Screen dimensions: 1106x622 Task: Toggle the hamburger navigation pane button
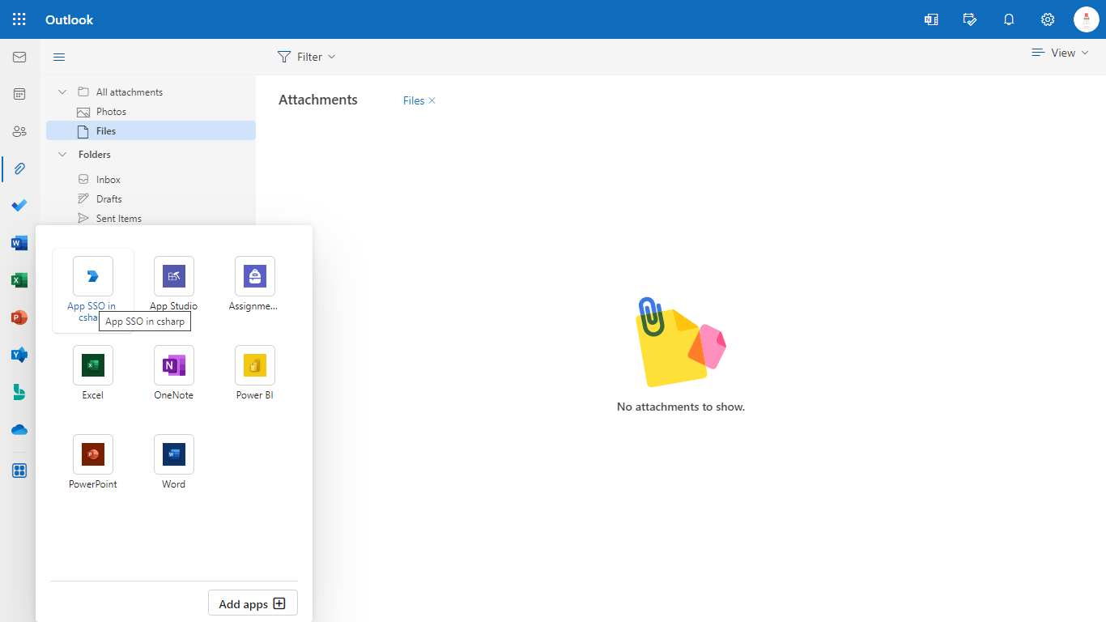(59, 57)
